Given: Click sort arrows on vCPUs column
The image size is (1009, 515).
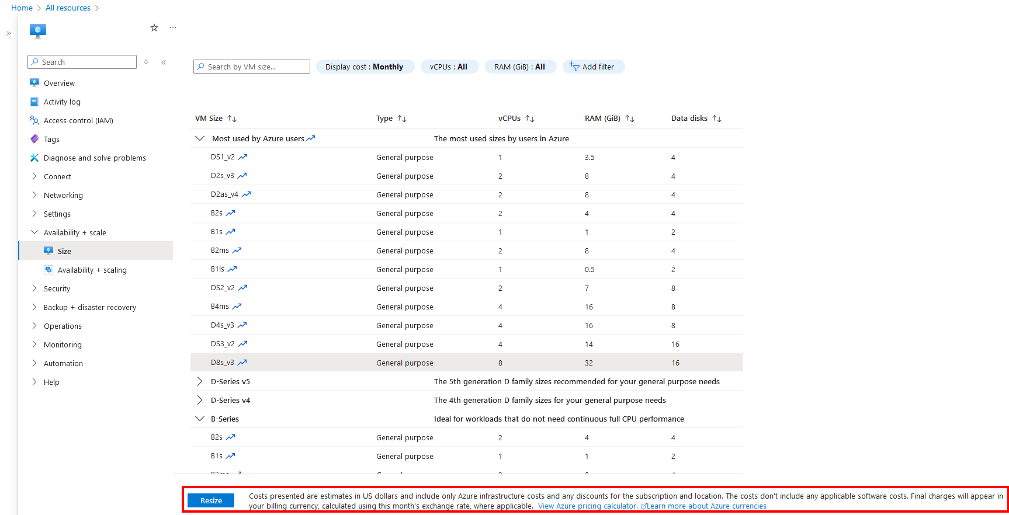Looking at the screenshot, I should [530, 119].
